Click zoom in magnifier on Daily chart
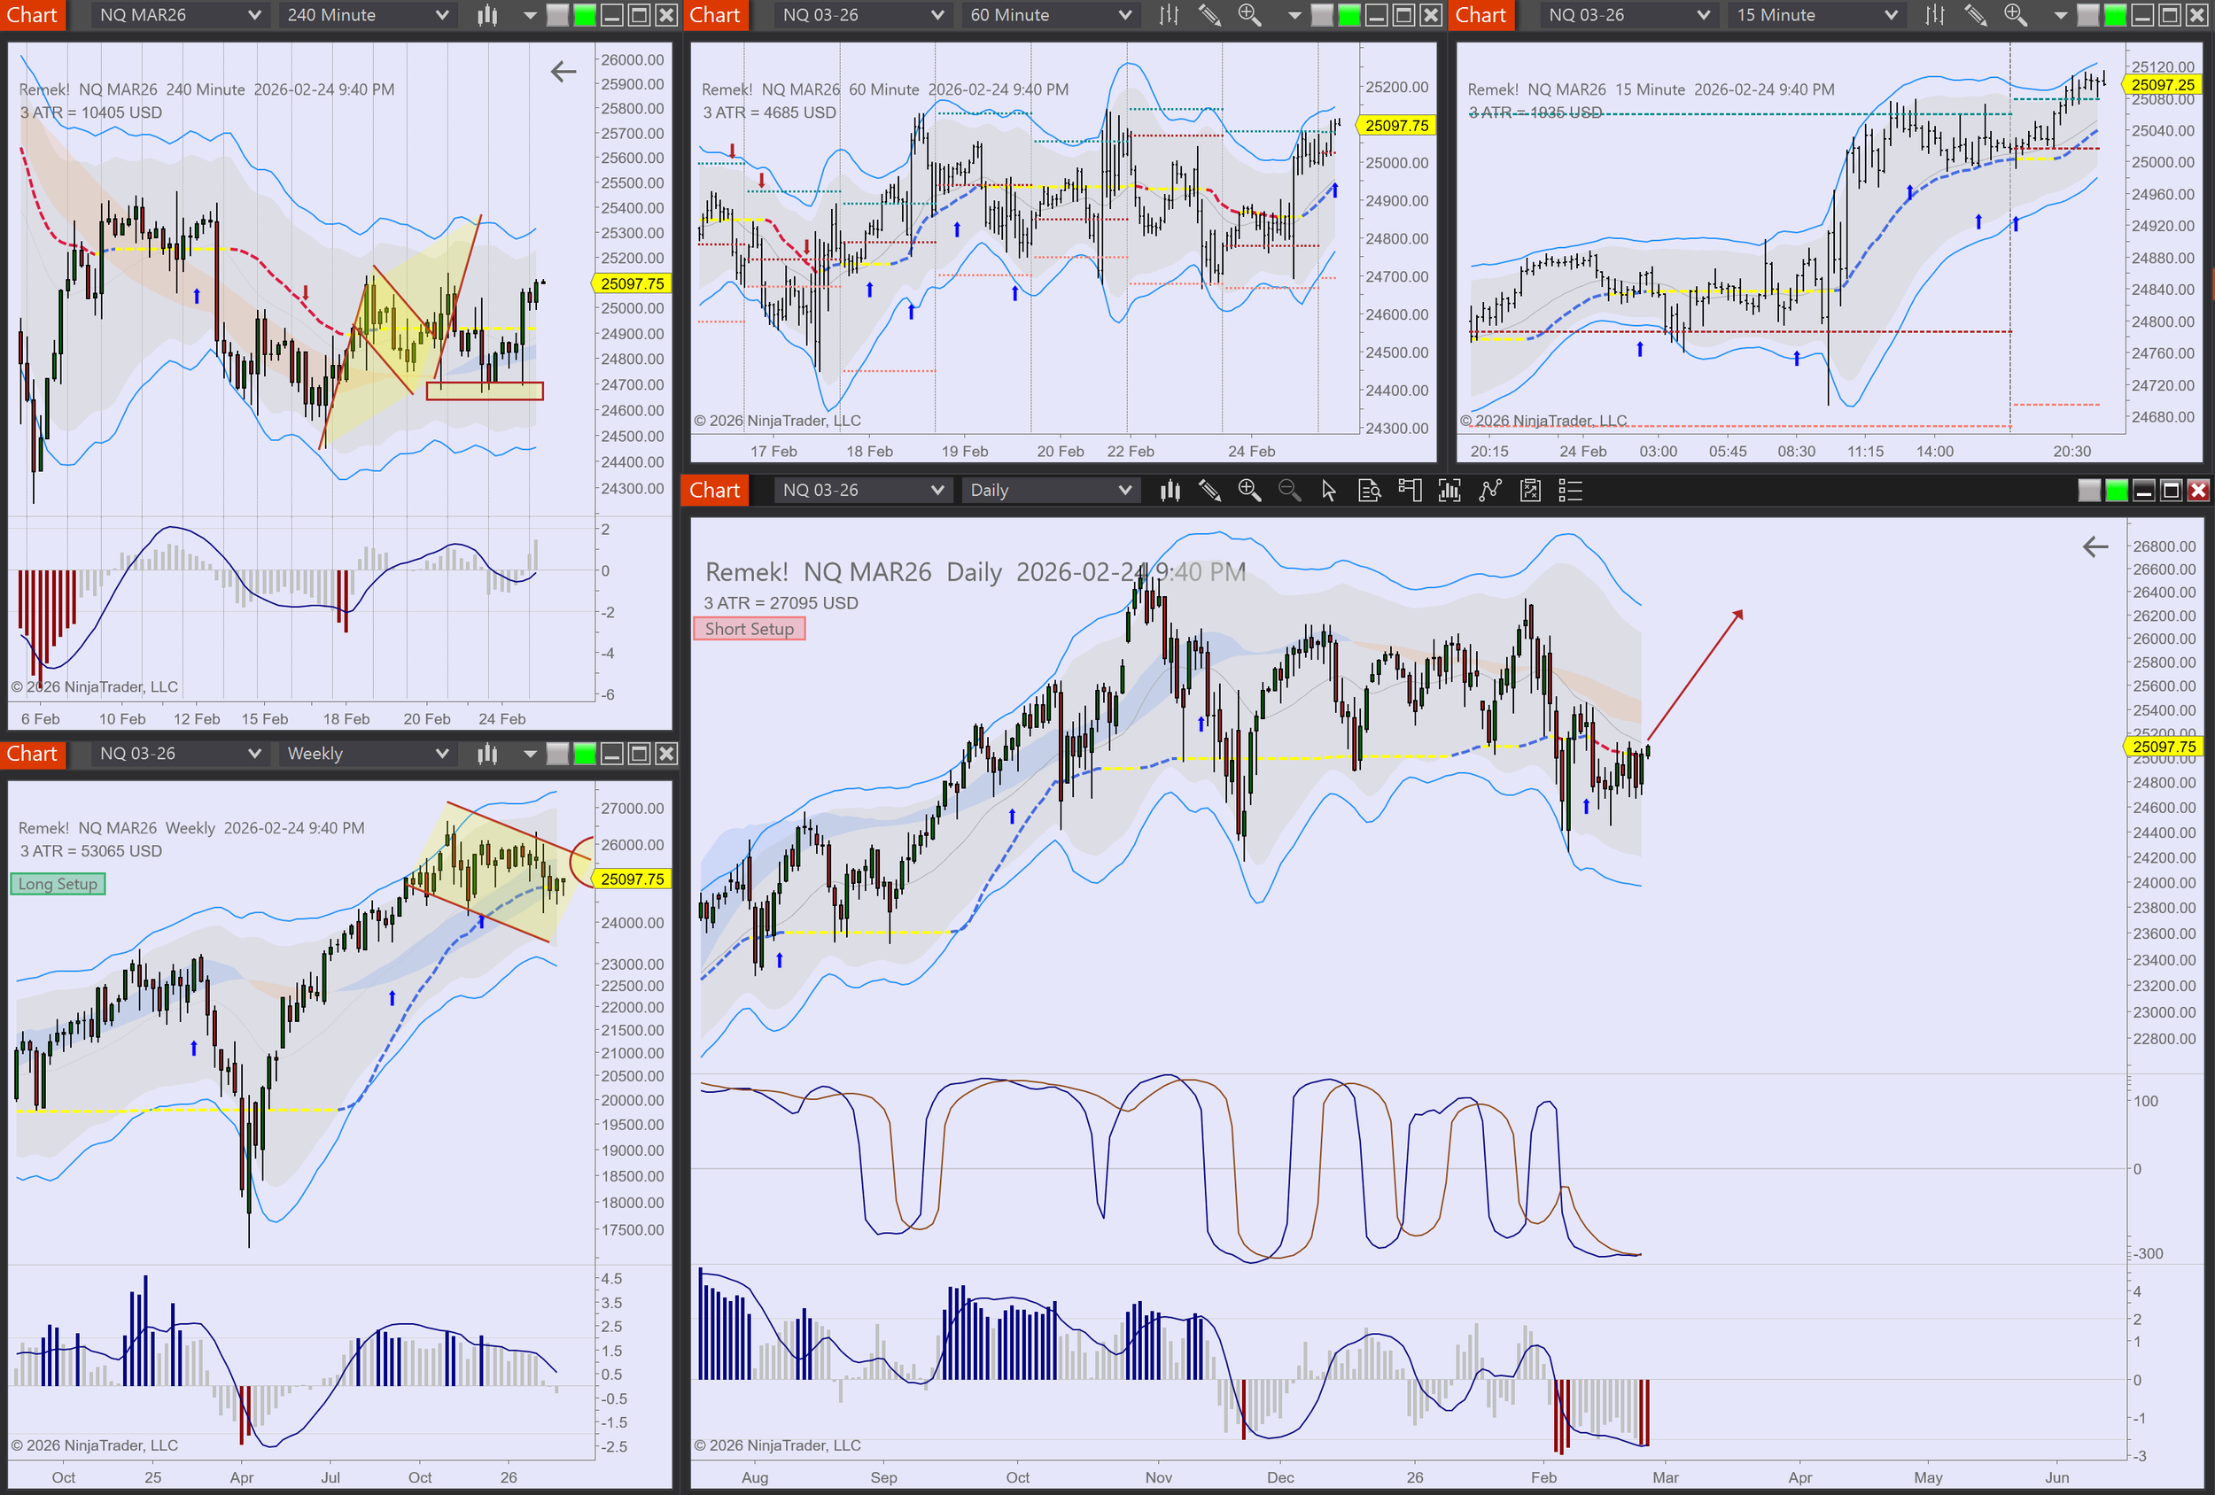 tap(1248, 491)
